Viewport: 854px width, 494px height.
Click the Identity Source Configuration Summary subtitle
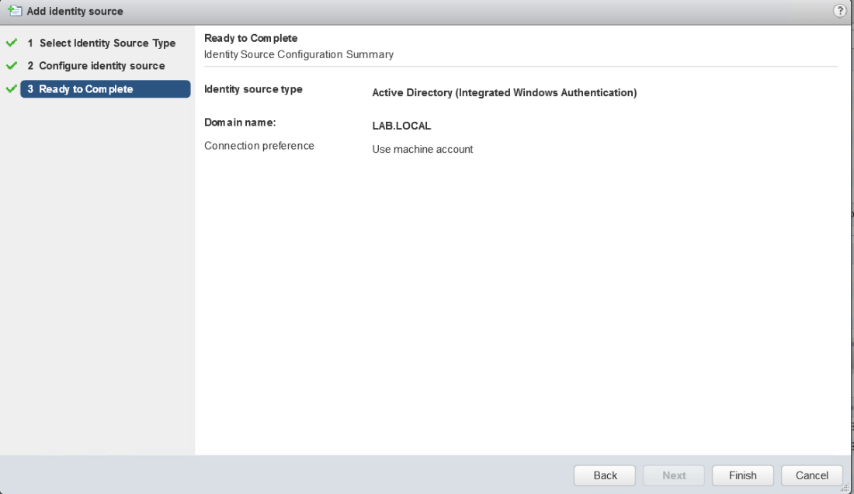298,54
